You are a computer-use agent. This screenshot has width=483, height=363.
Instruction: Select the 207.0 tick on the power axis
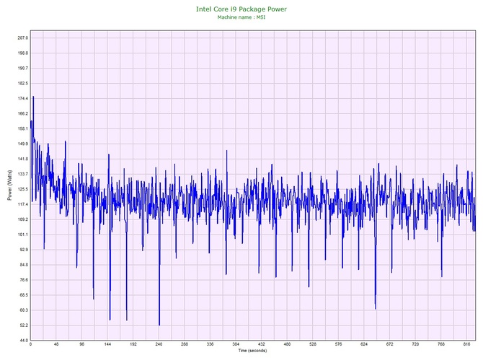(x=22, y=38)
